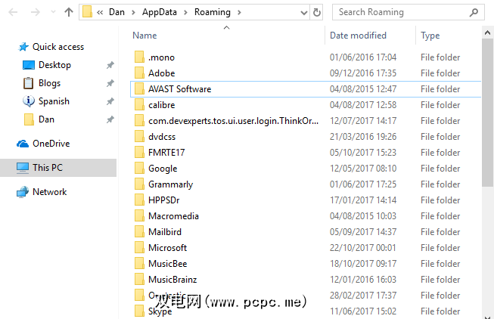Click the date 05/10/2017 15:23 of FMRTE17
The width and height of the screenshot is (494, 319).
tap(363, 153)
